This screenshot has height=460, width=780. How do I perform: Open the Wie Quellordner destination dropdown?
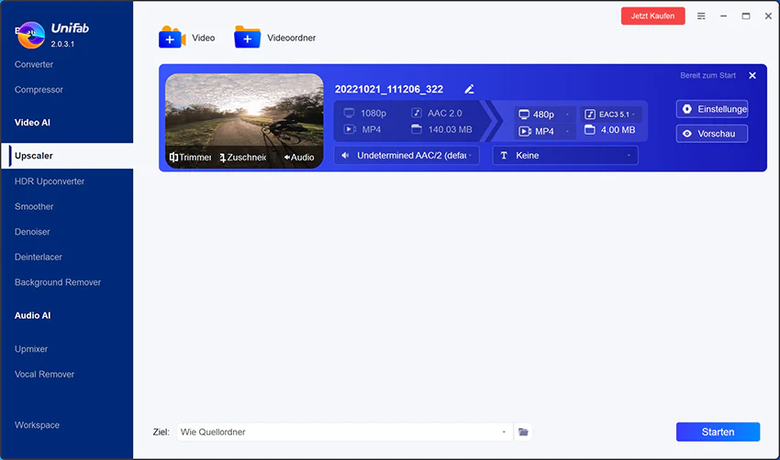coord(344,432)
